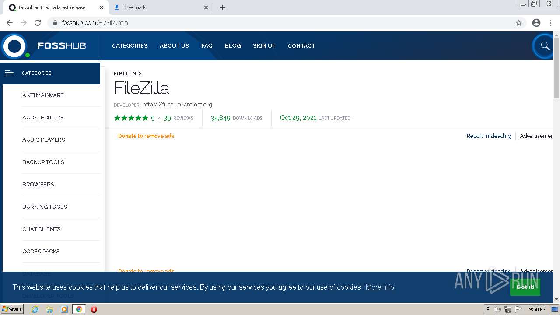
Task: Select BURNING TOOLS category
Action: point(45,207)
